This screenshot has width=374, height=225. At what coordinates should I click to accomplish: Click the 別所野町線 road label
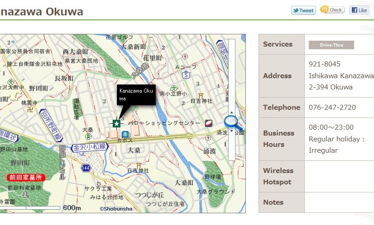click(51, 126)
